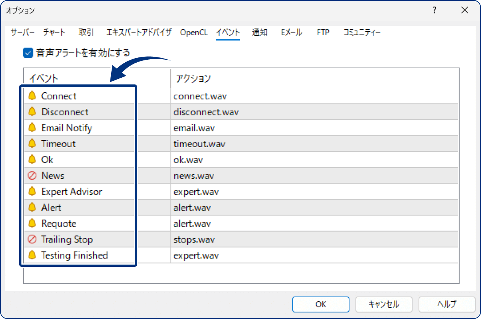Click the bell icon beside Email Notify
Image resolution: width=481 pixels, height=319 pixels.
click(32, 128)
